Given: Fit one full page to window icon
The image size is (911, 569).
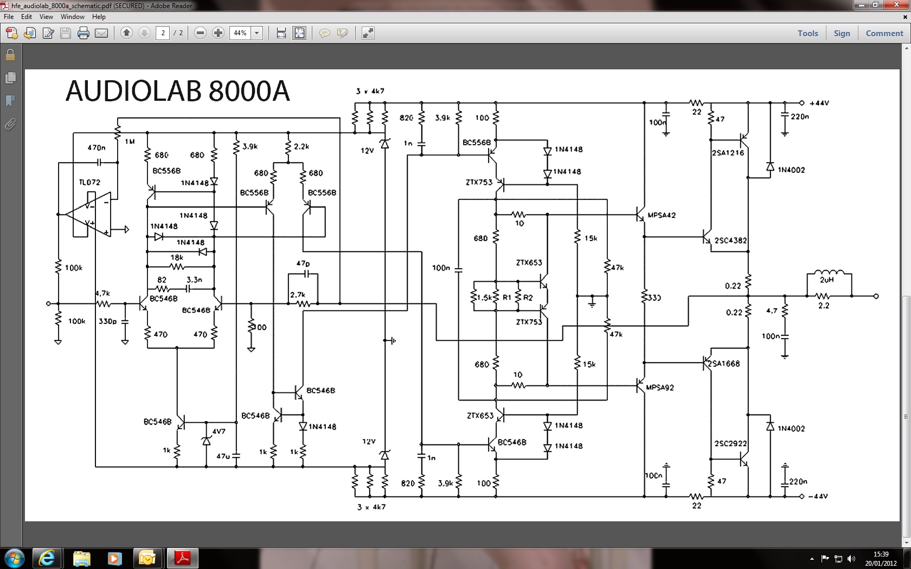Looking at the screenshot, I should pyautogui.click(x=299, y=33).
